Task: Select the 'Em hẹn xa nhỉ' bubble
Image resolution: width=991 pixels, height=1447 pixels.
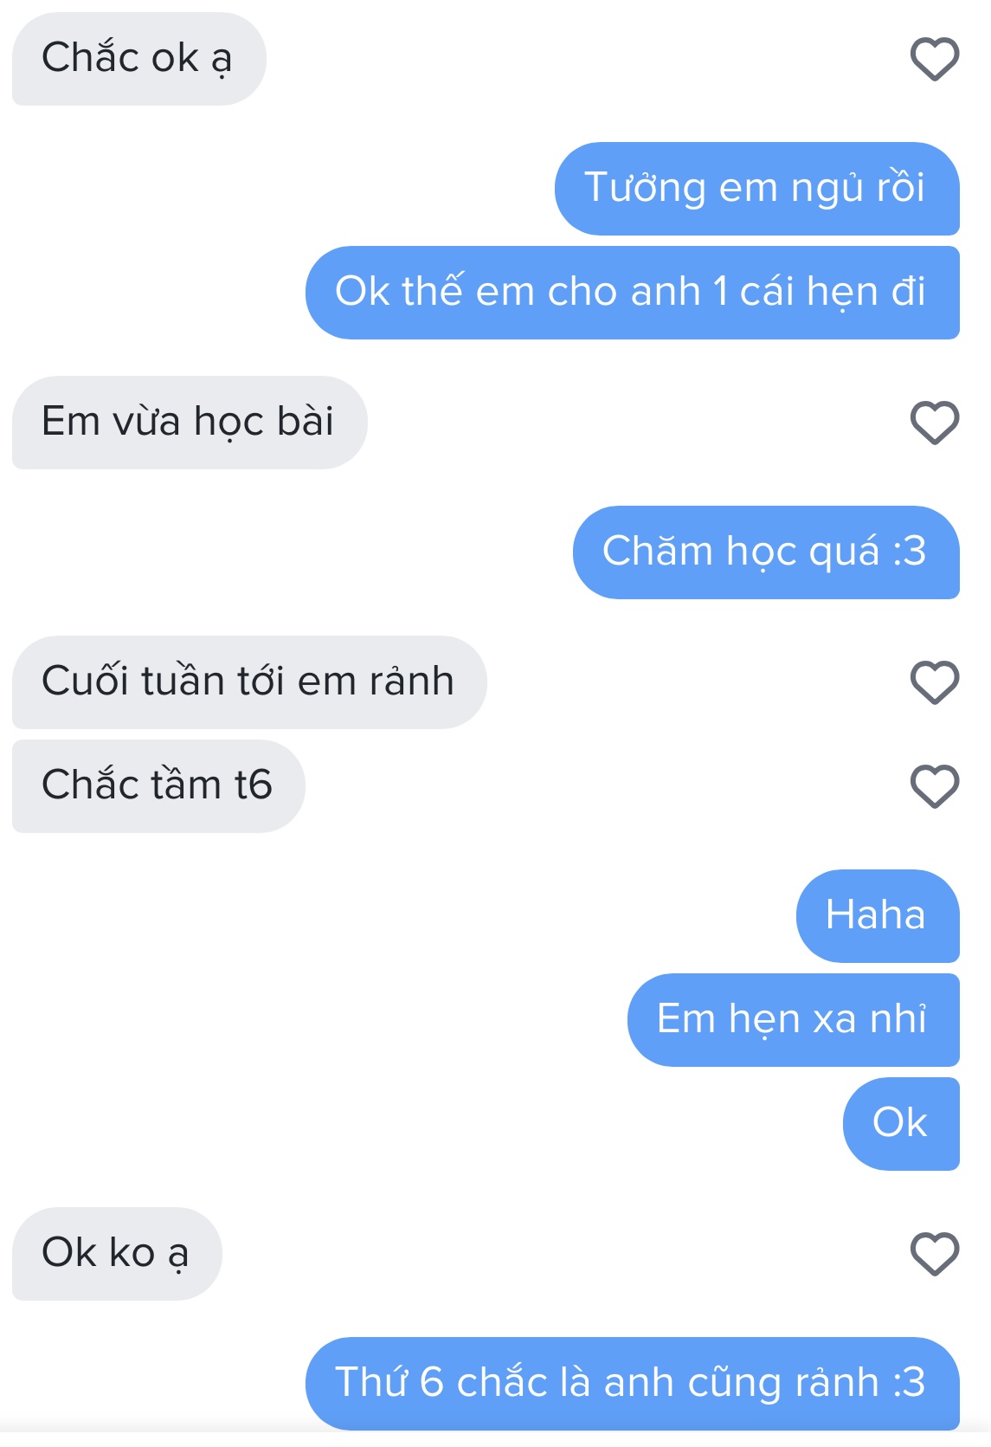Action: coord(793,1020)
